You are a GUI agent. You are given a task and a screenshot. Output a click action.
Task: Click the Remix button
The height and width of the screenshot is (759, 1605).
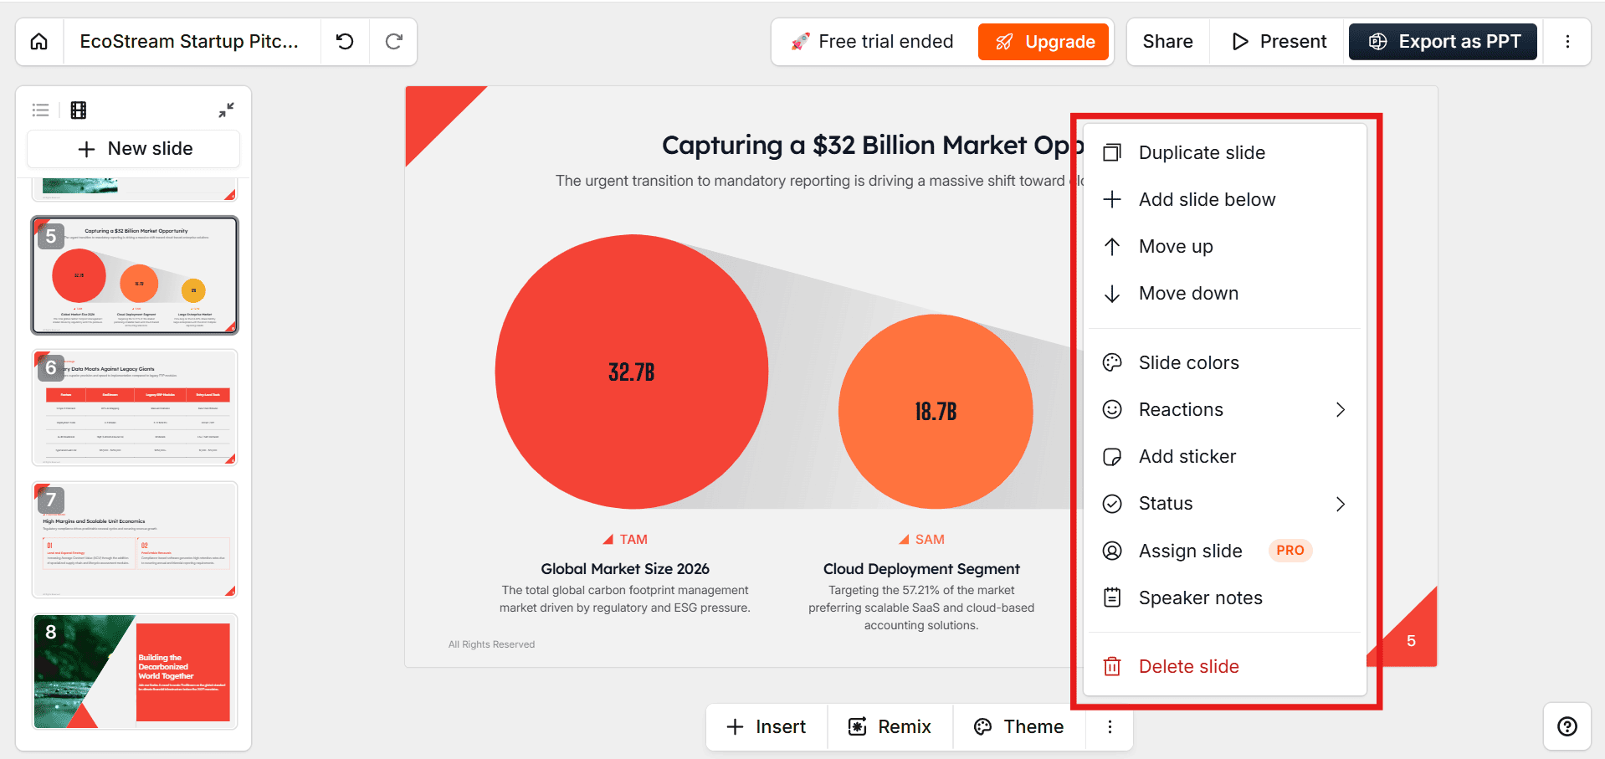pyautogui.click(x=890, y=726)
